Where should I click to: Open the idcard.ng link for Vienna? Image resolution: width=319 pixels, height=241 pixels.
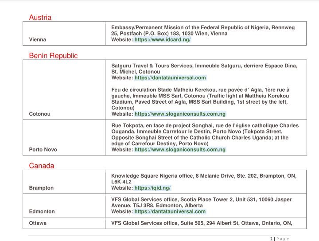pos(162,39)
